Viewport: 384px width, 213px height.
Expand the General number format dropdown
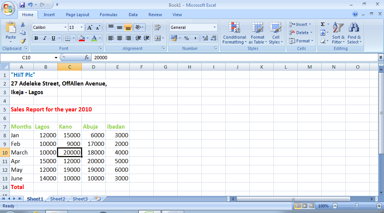pos(214,27)
